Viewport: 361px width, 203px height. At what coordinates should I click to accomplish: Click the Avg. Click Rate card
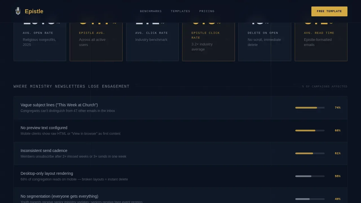coord(152,42)
